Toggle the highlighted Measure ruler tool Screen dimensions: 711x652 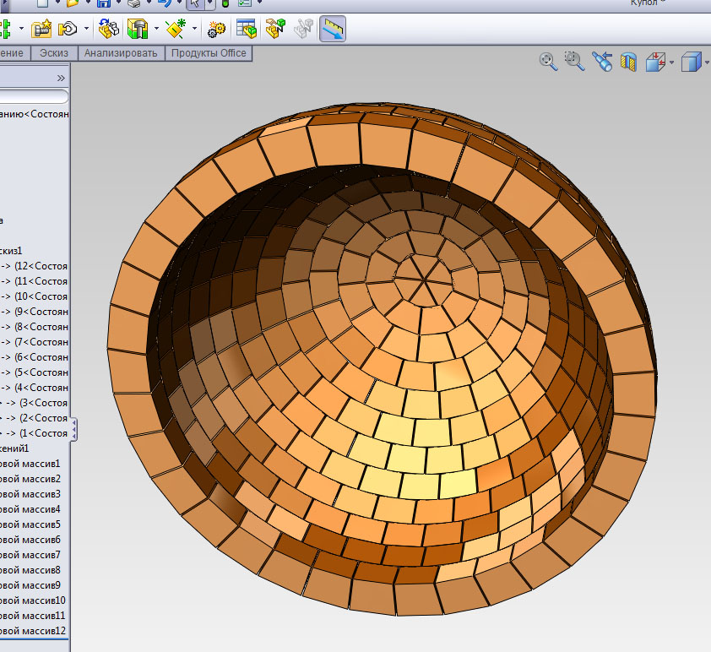click(333, 30)
